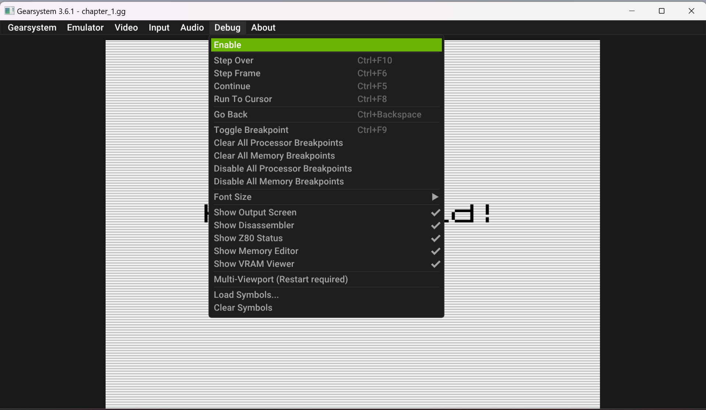
Task: Maximize the Gearsystem window
Action: pos(661,11)
